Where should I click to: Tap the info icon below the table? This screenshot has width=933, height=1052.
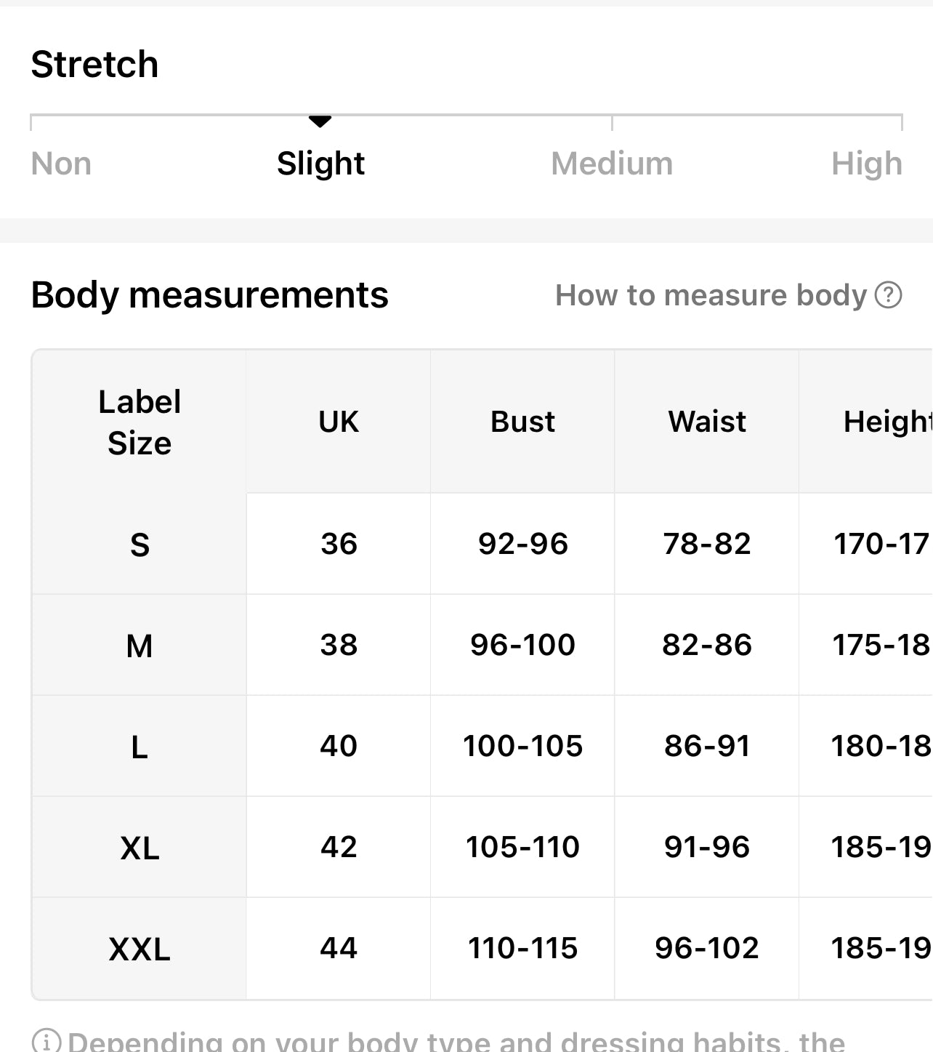coord(47,1040)
